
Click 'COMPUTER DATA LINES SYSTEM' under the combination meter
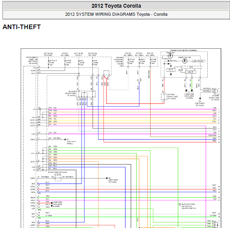click(189, 96)
